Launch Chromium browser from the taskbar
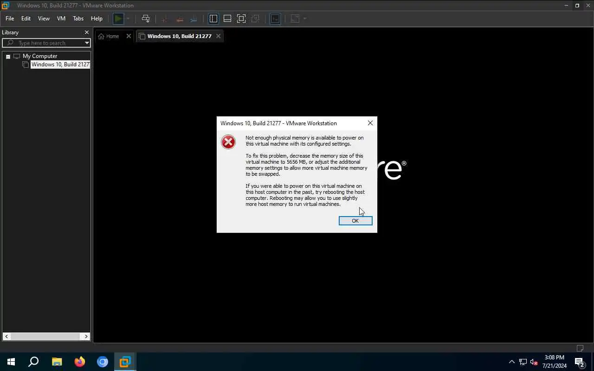The height and width of the screenshot is (371, 594). (103, 362)
